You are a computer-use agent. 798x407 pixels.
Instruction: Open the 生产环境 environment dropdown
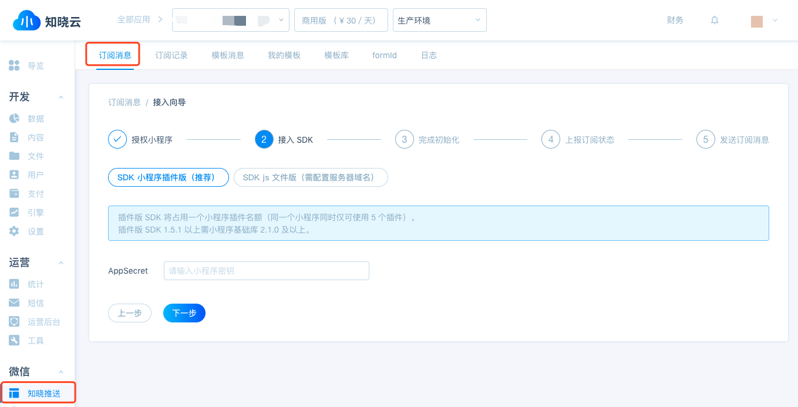coord(440,20)
